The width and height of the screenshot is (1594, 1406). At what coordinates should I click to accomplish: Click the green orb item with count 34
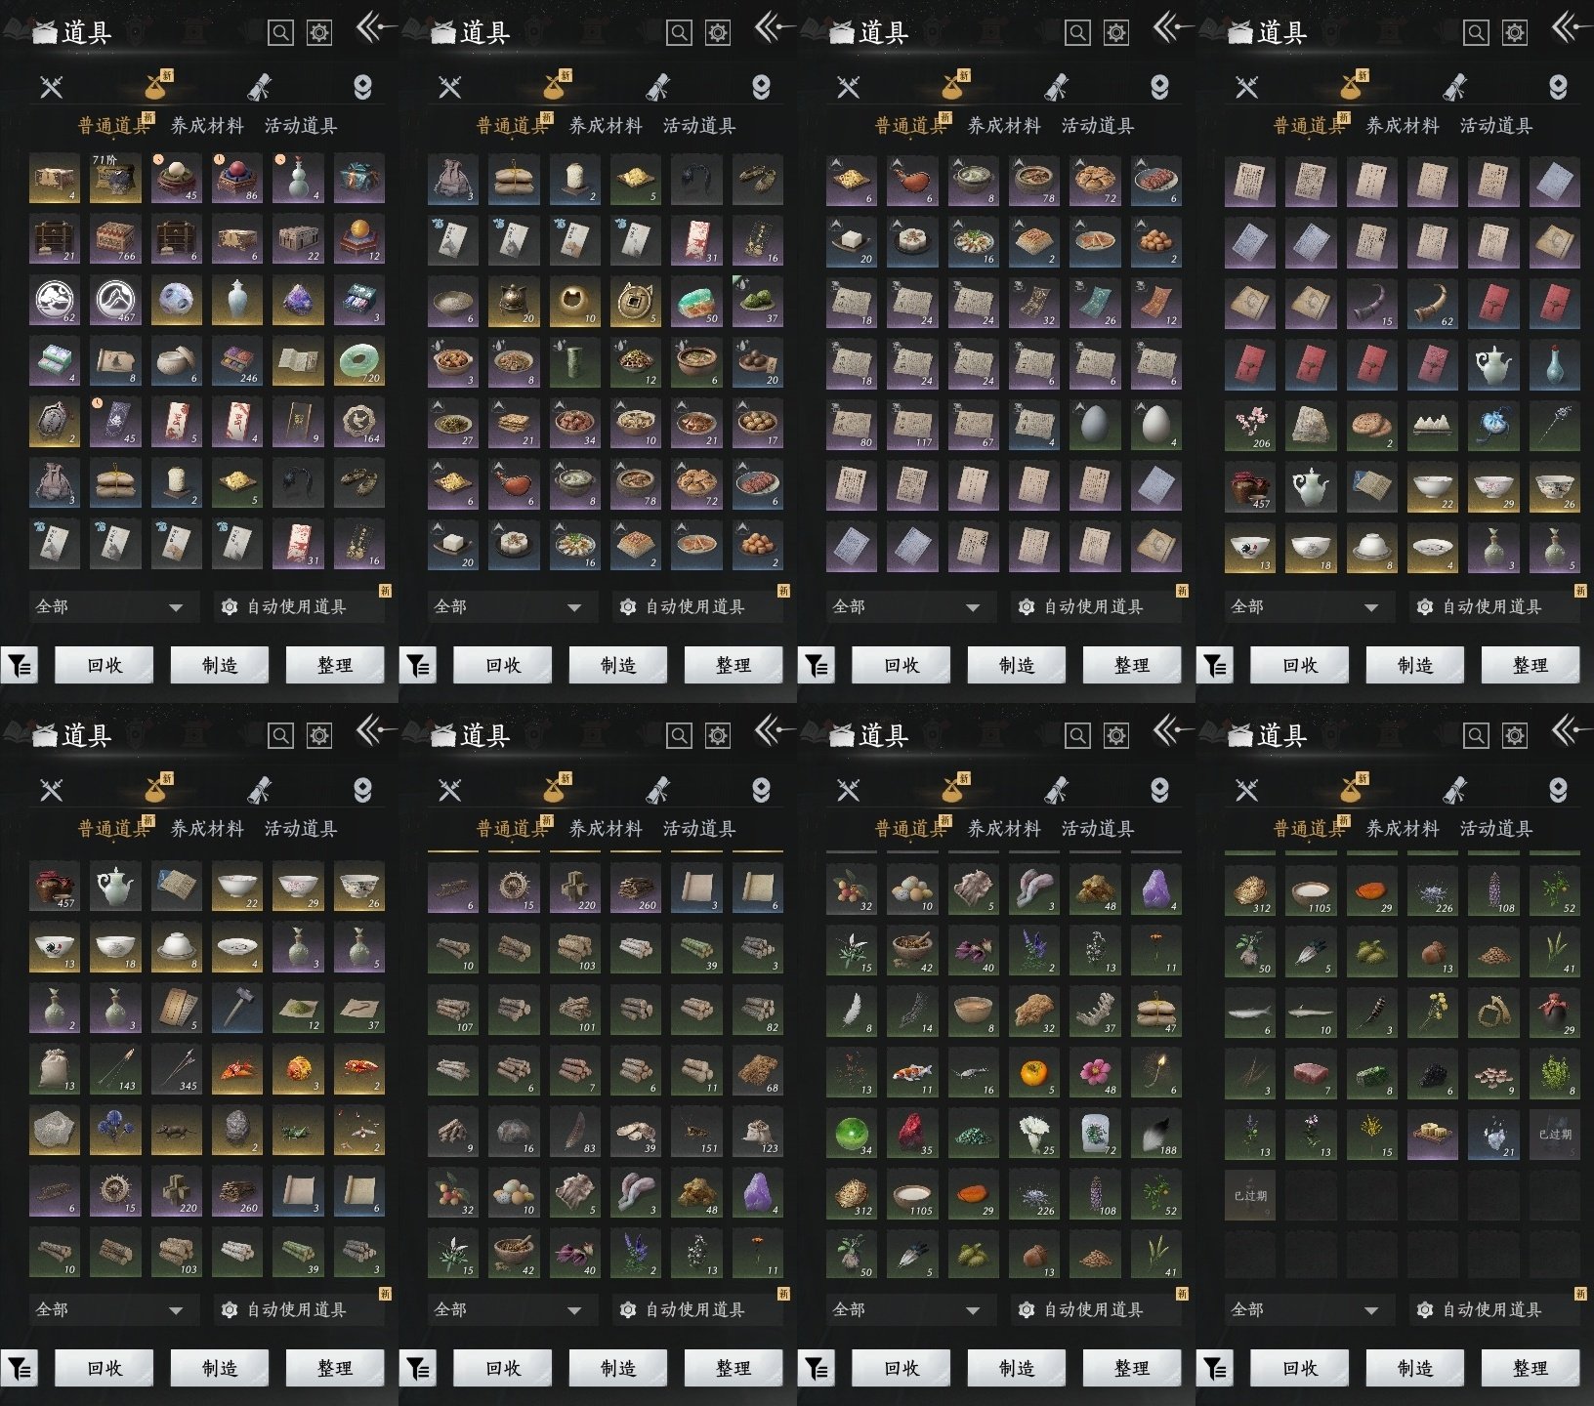pyautogui.click(x=852, y=1133)
